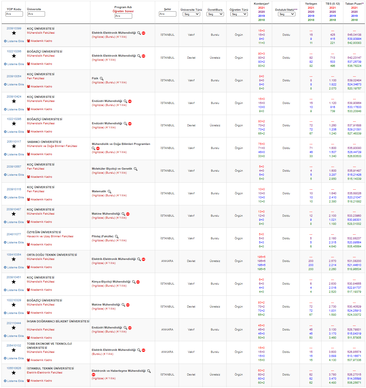Click the star icon under code 203910424

point(14,101)
